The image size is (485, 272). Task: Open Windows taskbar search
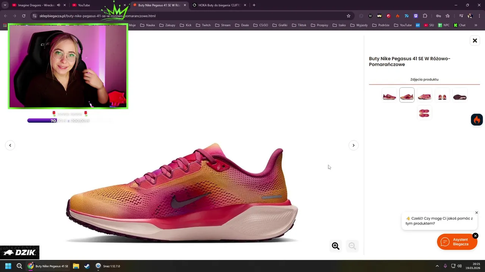[x=19, y=266]
